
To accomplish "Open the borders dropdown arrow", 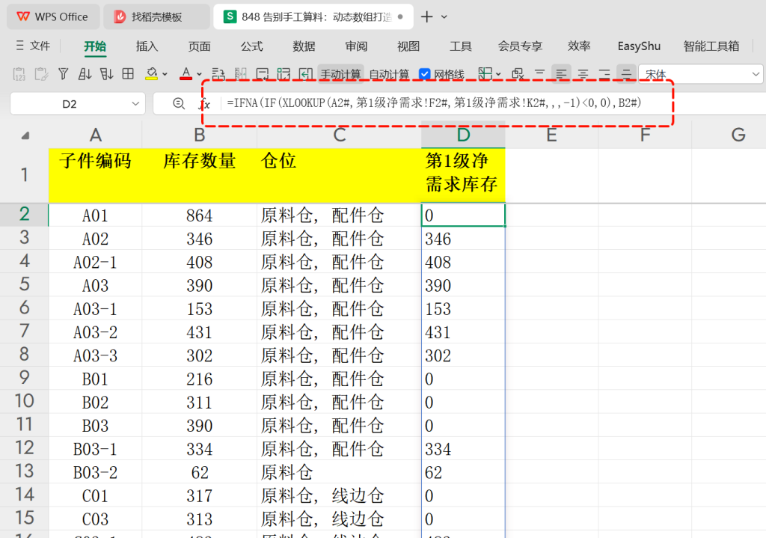I will click(498, 74).
